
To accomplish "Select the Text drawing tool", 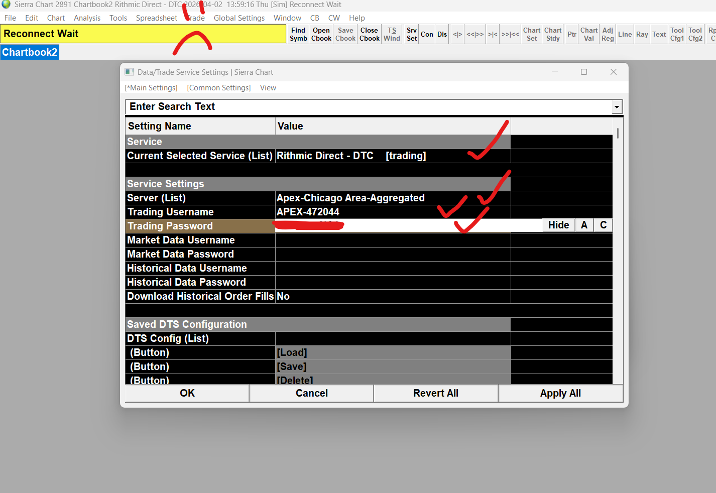I will click(659, 34).
